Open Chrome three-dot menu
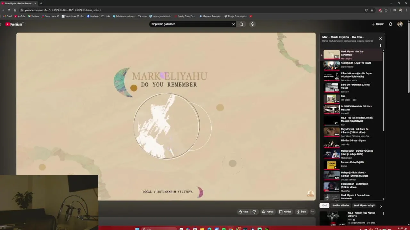The width and height of the screenshot is (410, 230). click(406, 10)
